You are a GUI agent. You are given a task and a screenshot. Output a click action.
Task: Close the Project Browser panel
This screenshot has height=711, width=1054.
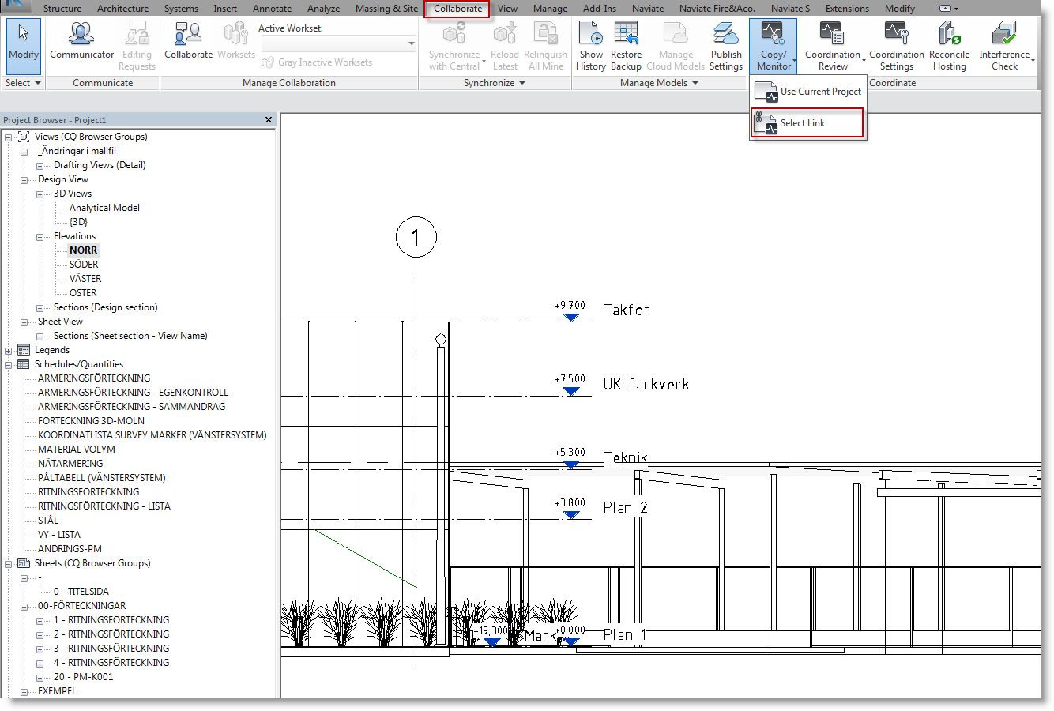click(268, 119)
